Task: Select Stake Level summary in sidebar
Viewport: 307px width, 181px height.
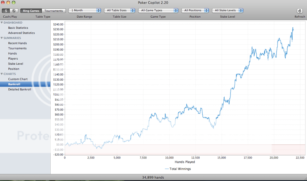Action: pyautogui.click(x=16, y=64)
